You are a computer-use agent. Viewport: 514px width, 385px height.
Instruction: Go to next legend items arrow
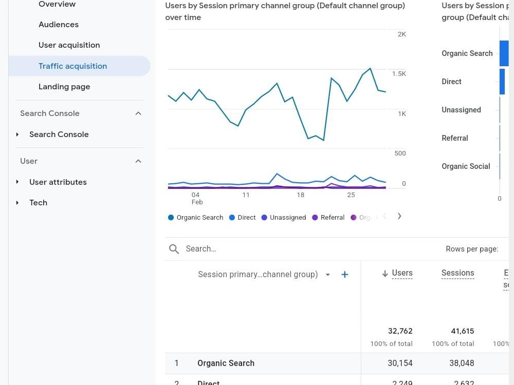(399, 216)
